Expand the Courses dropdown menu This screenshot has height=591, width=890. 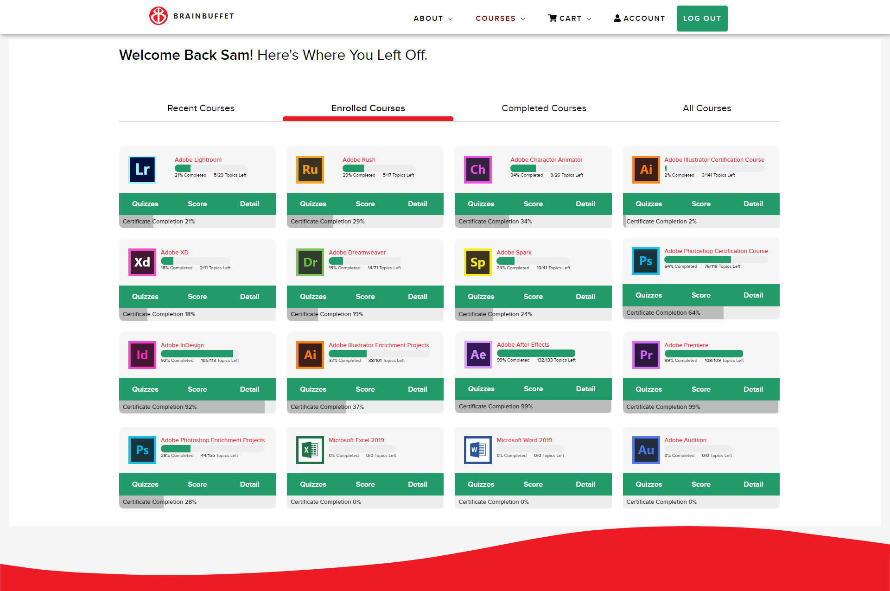click(500, 19)
